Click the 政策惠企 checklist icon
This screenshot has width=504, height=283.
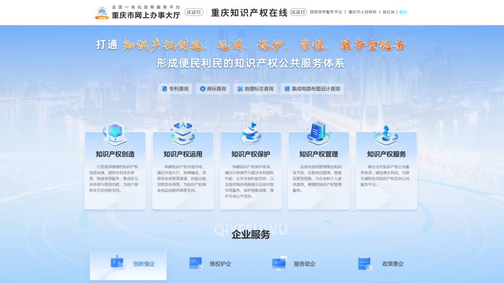pos(365,263)
